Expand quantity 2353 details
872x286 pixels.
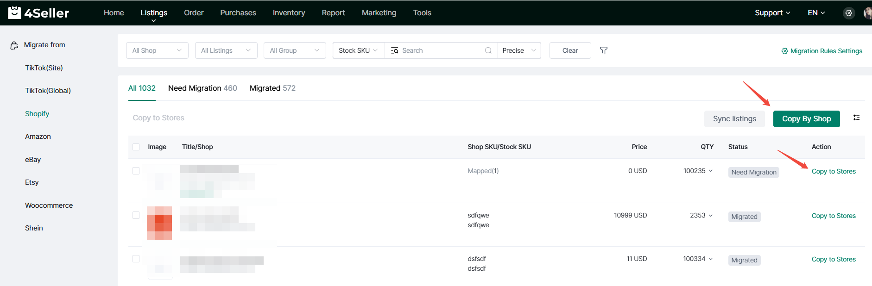click(x=711, y=216)
